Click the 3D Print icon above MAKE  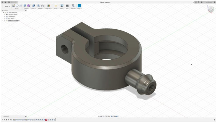67,6
